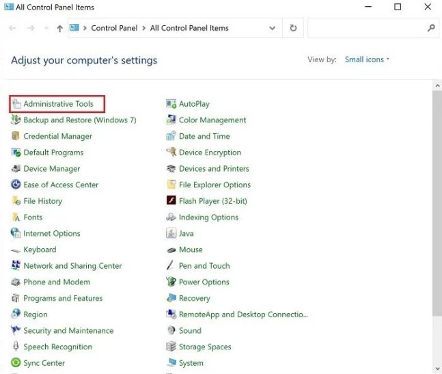Click the Java icon
This screenshot has width=442, height=374.
[171, 233]
